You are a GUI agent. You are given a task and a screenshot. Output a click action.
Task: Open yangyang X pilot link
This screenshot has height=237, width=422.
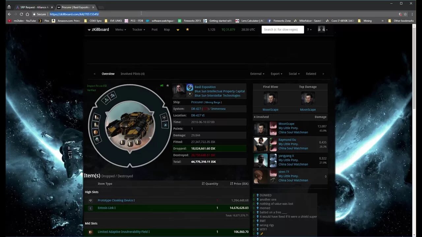pyautogui.click(x=286, y=156)
